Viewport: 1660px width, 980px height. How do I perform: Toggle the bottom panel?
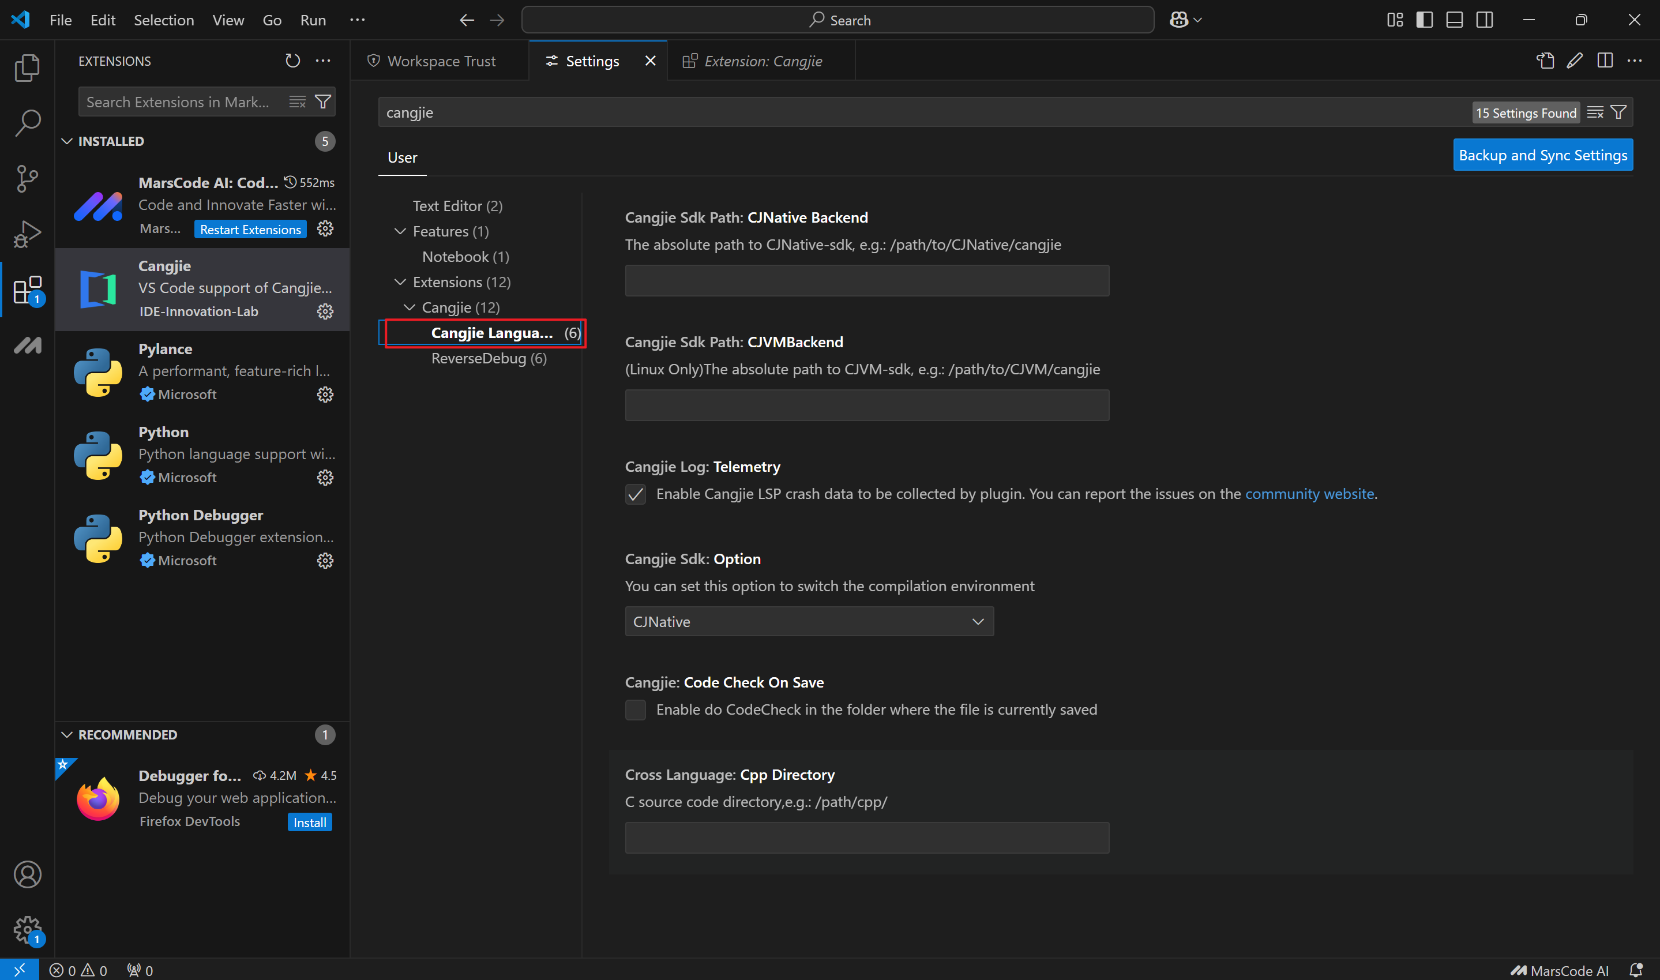pyautogui.click(x=1455, y=20)
